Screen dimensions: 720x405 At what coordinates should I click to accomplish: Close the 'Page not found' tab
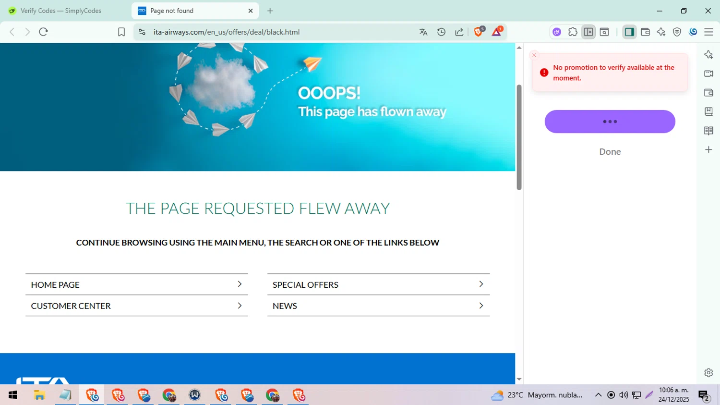251,11
